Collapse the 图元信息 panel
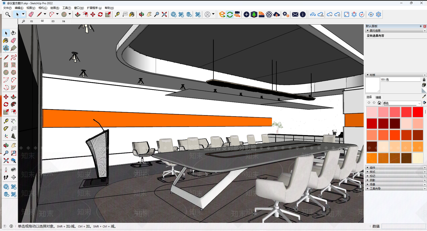 click(396, 31)
